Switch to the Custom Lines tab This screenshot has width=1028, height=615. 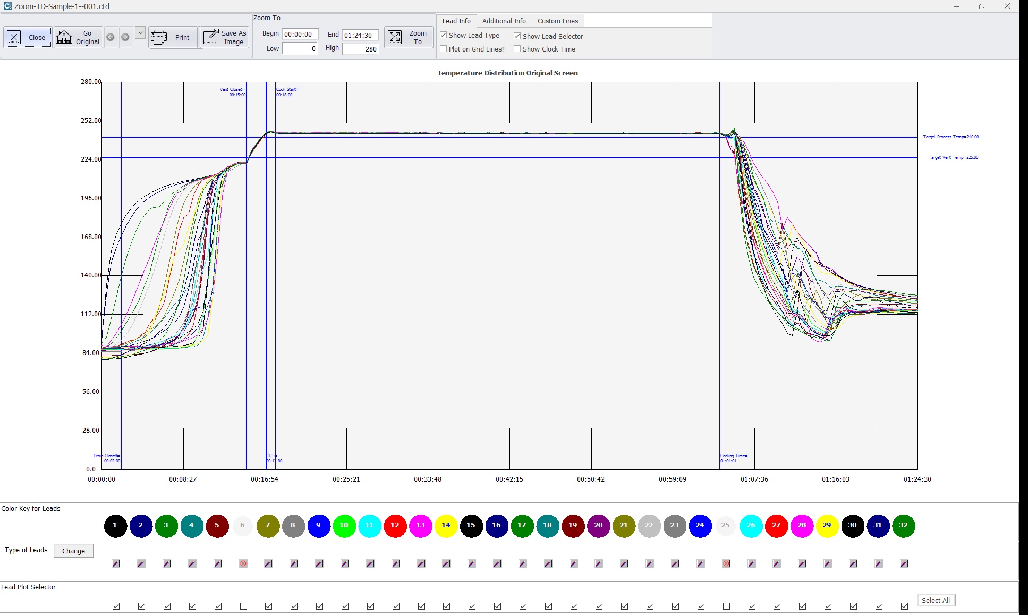point(558,21)
